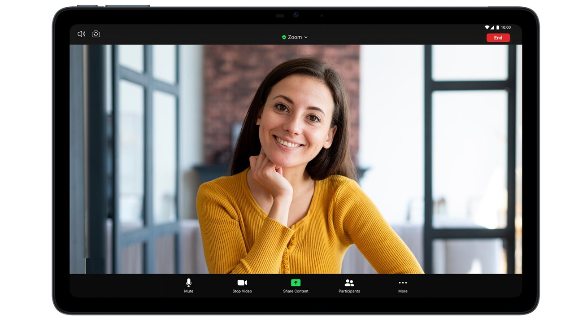Tap the cellular signal strength icon
The height and width of the screenshot is (323, 574).
(492, 27)
